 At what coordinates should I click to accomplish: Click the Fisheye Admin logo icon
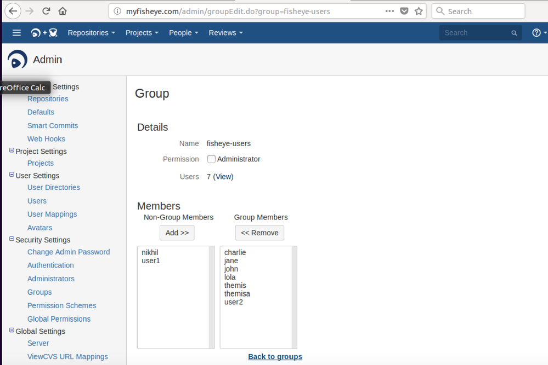tap(18, 59)
